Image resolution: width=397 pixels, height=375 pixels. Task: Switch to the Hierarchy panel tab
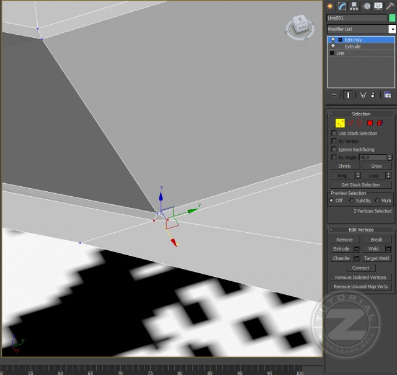point(354,6)
